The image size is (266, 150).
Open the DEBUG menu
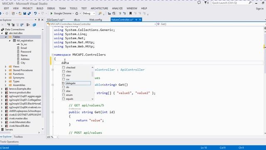point(51,8)
